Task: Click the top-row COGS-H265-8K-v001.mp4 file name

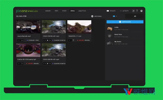Action: (51, 36)
